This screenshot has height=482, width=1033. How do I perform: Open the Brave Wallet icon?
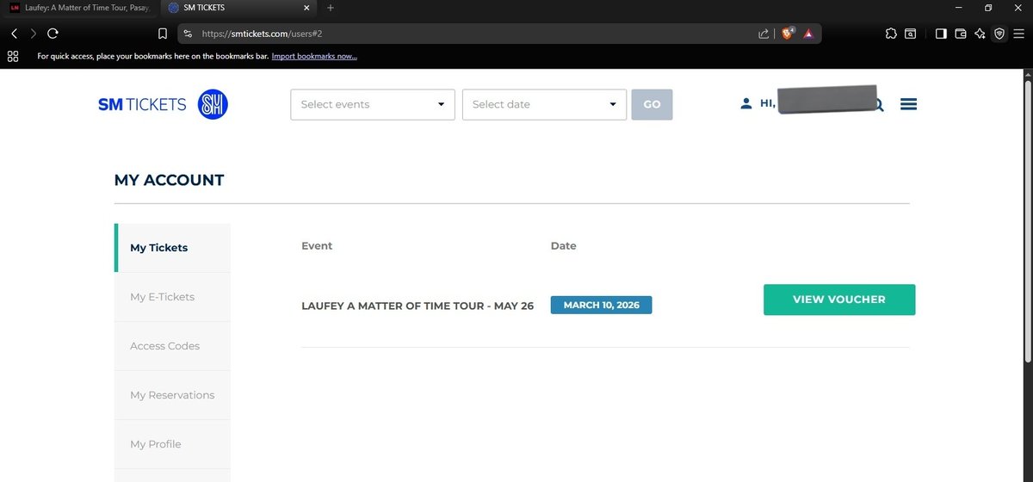click(960, 34)
